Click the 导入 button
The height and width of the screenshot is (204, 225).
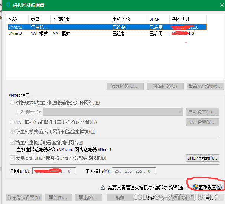58,198
